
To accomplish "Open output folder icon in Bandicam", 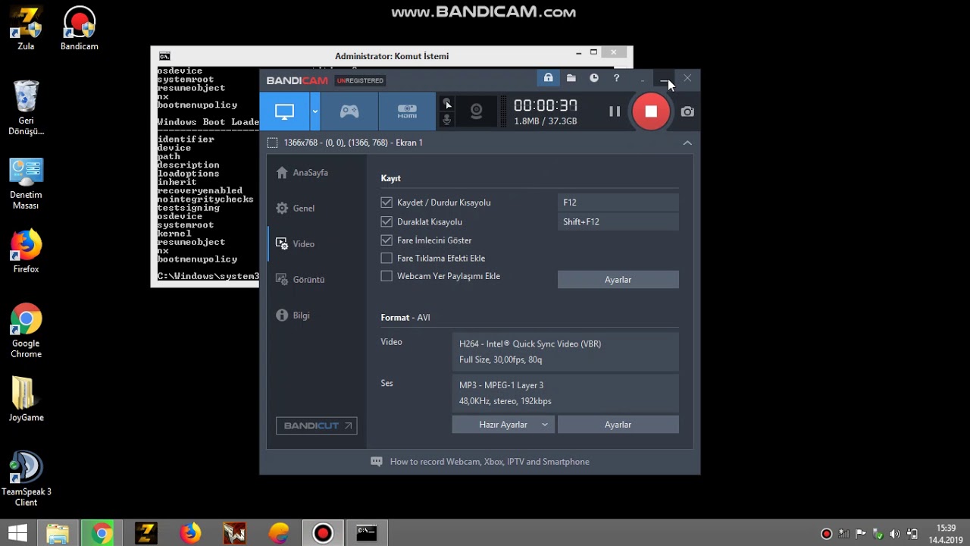I will [571, 78].
